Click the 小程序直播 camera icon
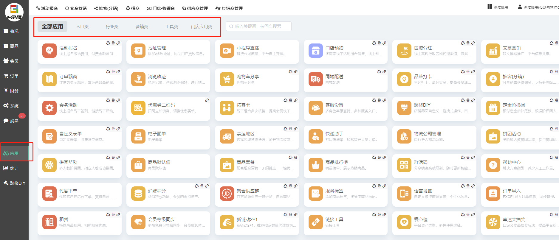The image size is (559, 240). tap(227, 51)
